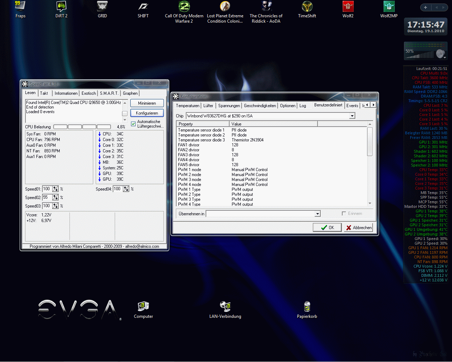The width and height of the screenshot is (452, 362).
Task: Click the Speed01 value input field
Action: [x=47, y=189]
